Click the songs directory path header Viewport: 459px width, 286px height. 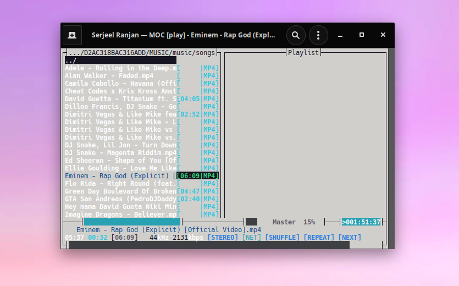pos(142,53)
